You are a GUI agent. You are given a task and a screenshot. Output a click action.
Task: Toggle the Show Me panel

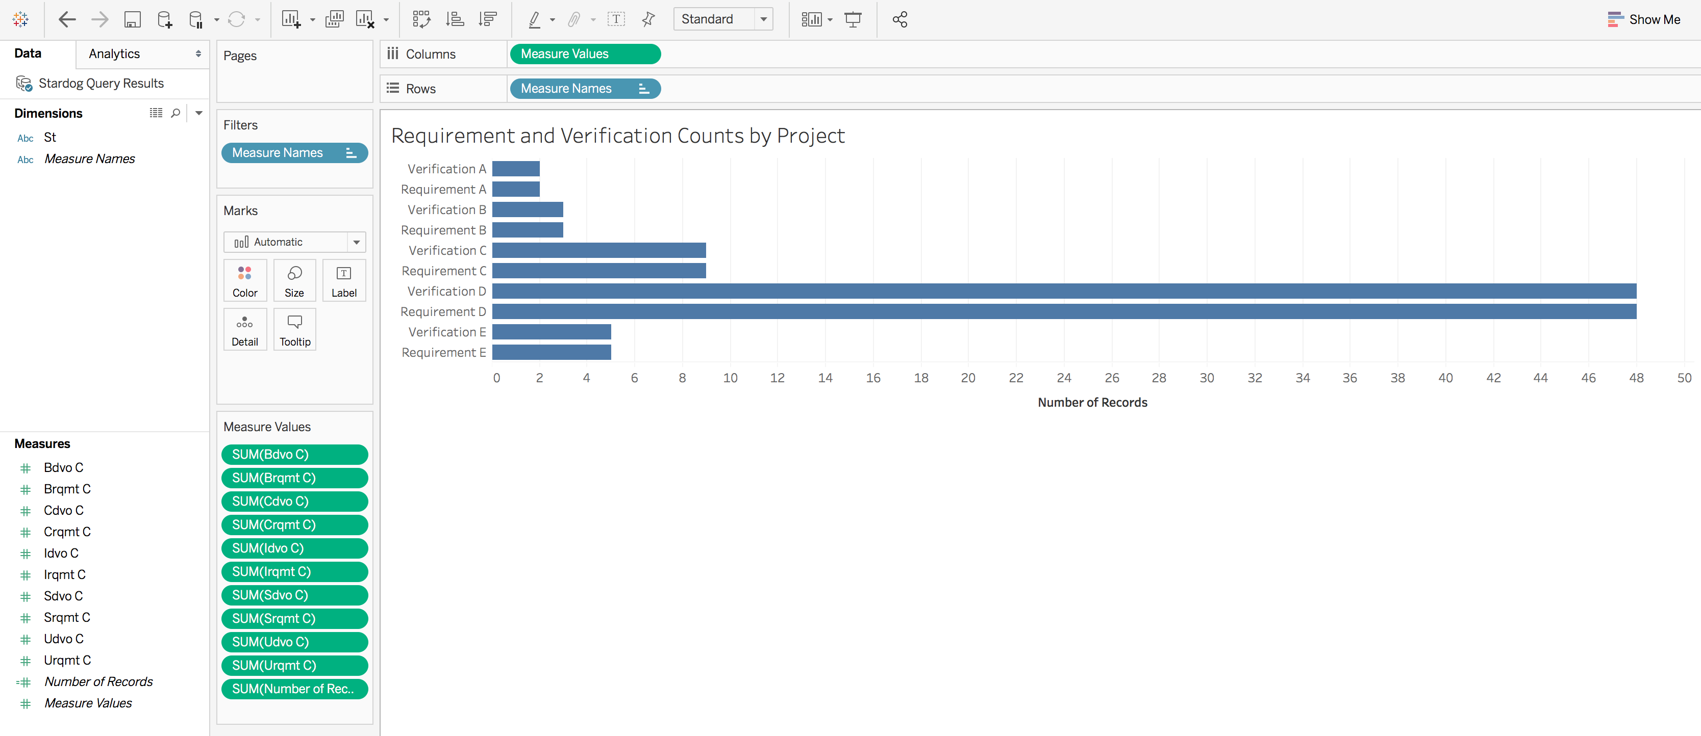[x=1643, y=19]
